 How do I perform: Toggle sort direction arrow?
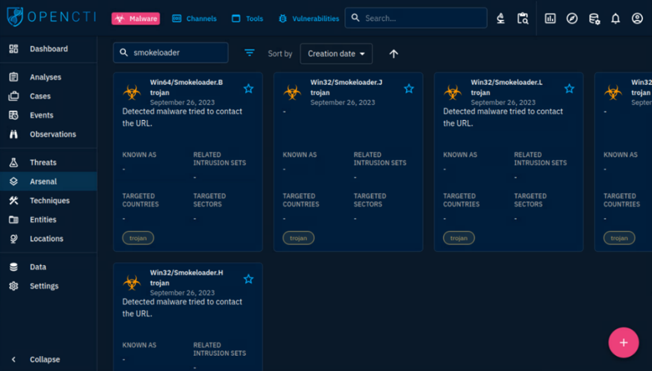[394, 54]
